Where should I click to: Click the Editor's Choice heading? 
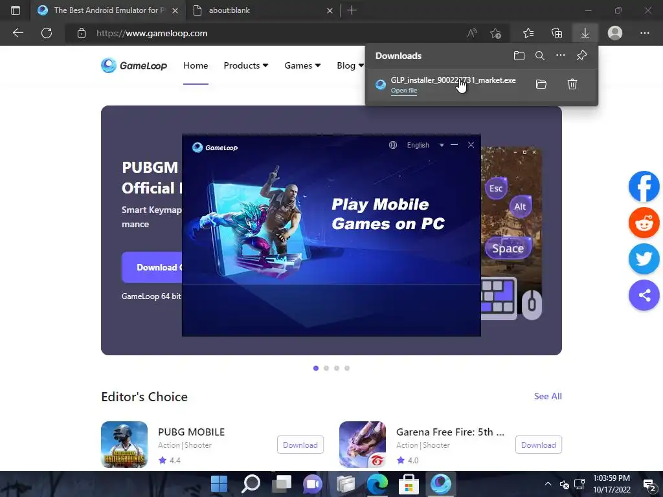(x=144, y=397)
